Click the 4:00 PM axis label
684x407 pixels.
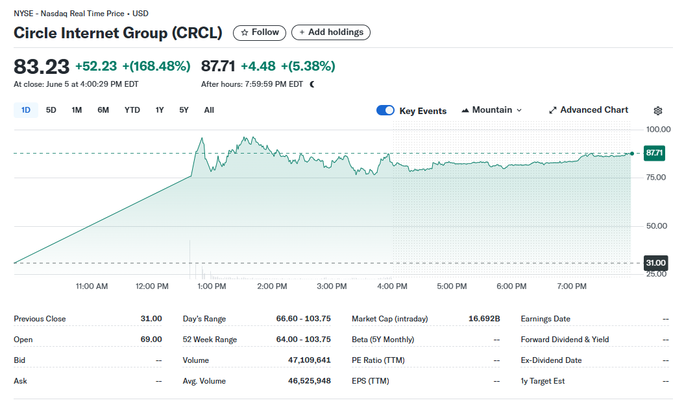(392, 286)
